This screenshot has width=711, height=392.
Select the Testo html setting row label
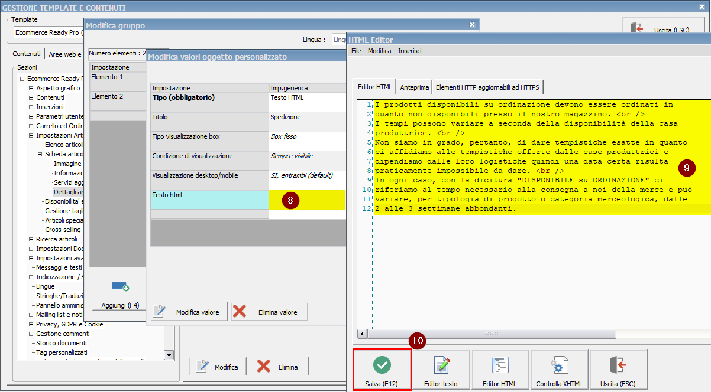pos(210,200)
